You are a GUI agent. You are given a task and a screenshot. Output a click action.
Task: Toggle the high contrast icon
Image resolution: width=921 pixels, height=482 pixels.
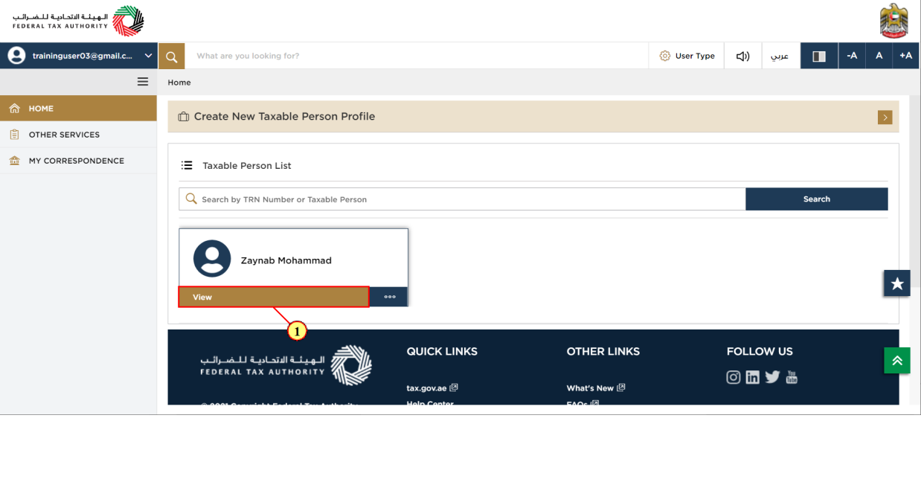tap(819, 56)
